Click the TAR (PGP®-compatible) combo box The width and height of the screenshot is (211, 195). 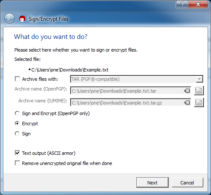pyautogui.click(x=136, y=79)
